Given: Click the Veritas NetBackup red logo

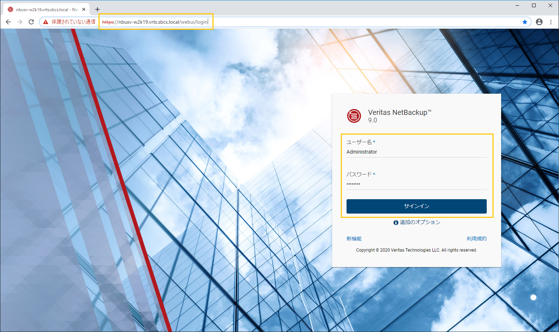Looking at the screenshot, I should 354,116.
